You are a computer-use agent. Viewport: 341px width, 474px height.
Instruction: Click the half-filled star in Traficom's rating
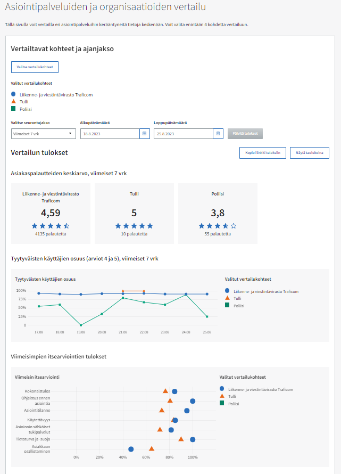pos(66,226)
